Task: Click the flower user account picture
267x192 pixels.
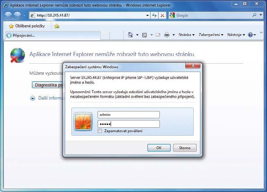Action: (83, 121)
